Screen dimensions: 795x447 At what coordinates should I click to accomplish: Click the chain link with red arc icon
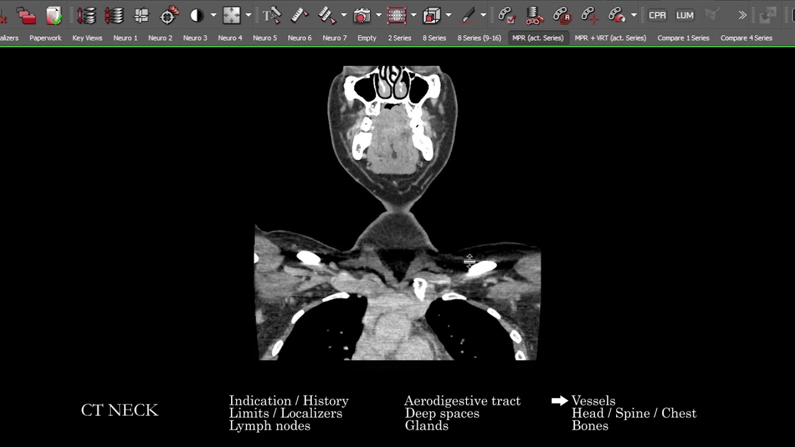coord(616,16)
